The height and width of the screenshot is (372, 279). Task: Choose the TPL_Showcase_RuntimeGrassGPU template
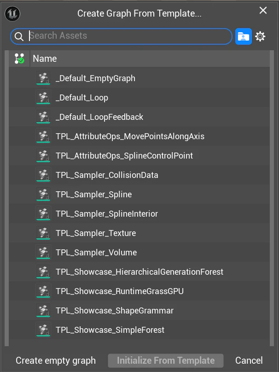(x=139, y=291)
